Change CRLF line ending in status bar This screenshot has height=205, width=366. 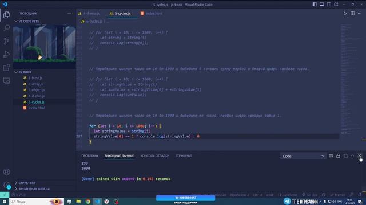point(270,195)
